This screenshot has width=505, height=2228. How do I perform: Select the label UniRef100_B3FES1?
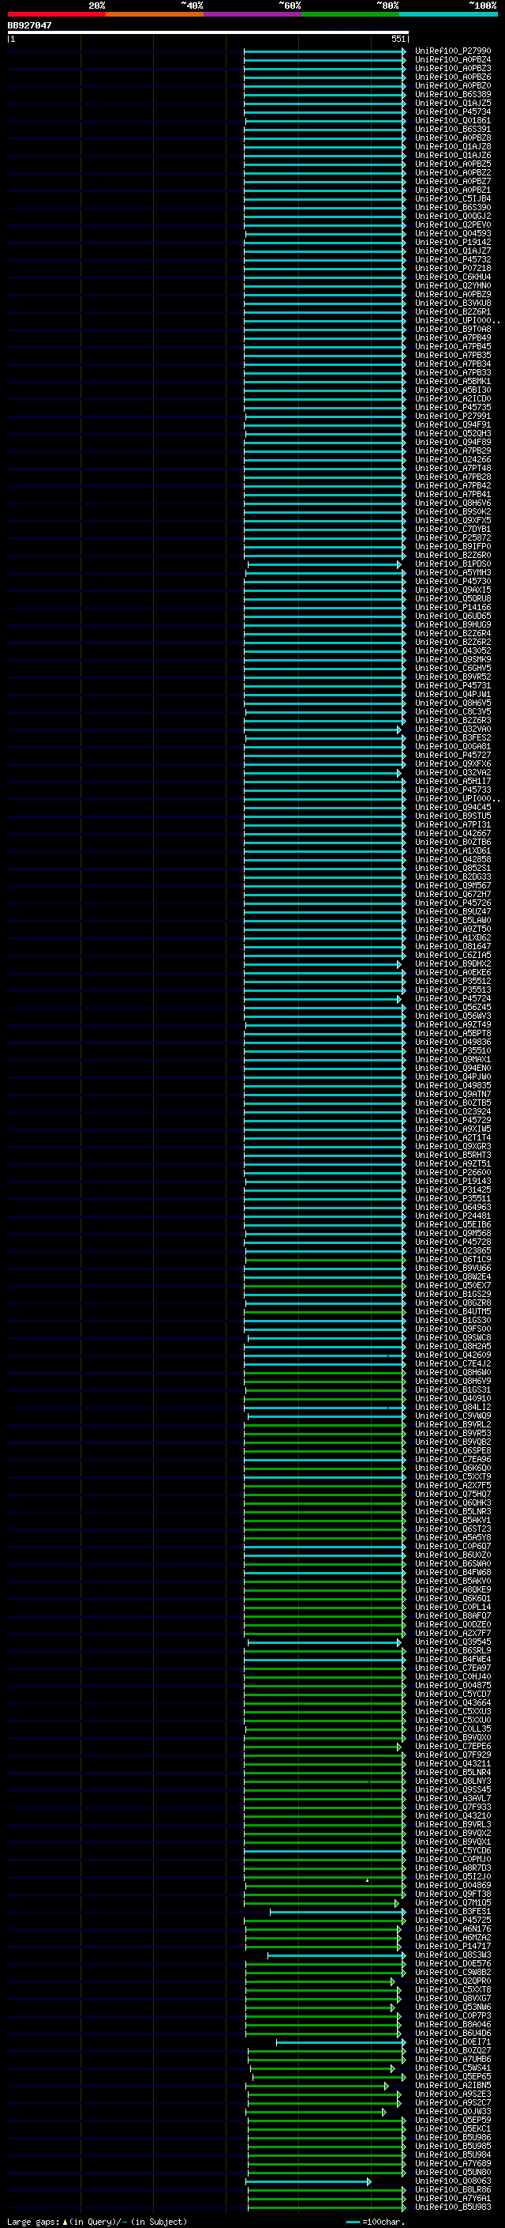tap(453, 1911)
